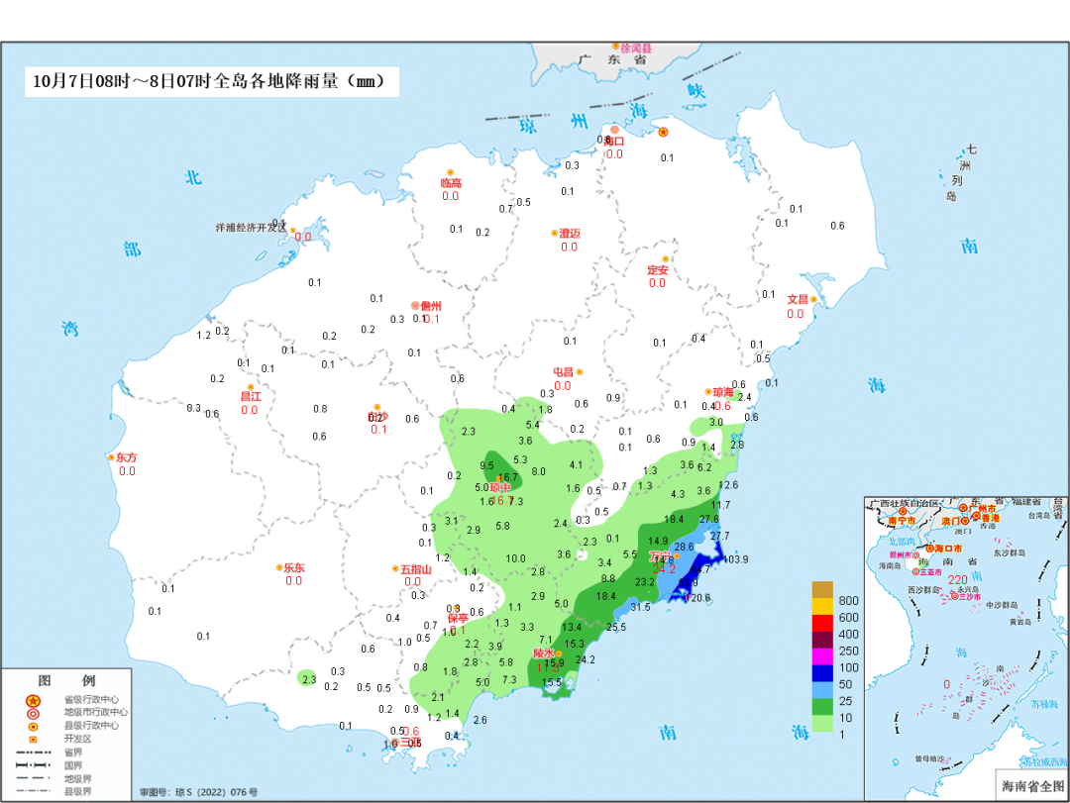The height and width of the screenshot is (803, 1070).
Task: Click the 海口 city marker
Action: click(x=614, y=130)
